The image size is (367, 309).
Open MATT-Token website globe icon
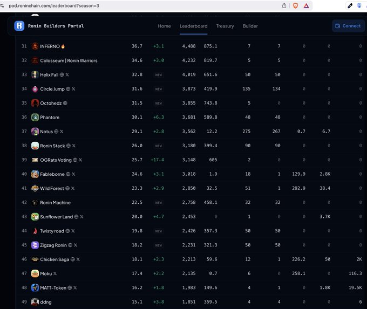click(x=70, y=288)
